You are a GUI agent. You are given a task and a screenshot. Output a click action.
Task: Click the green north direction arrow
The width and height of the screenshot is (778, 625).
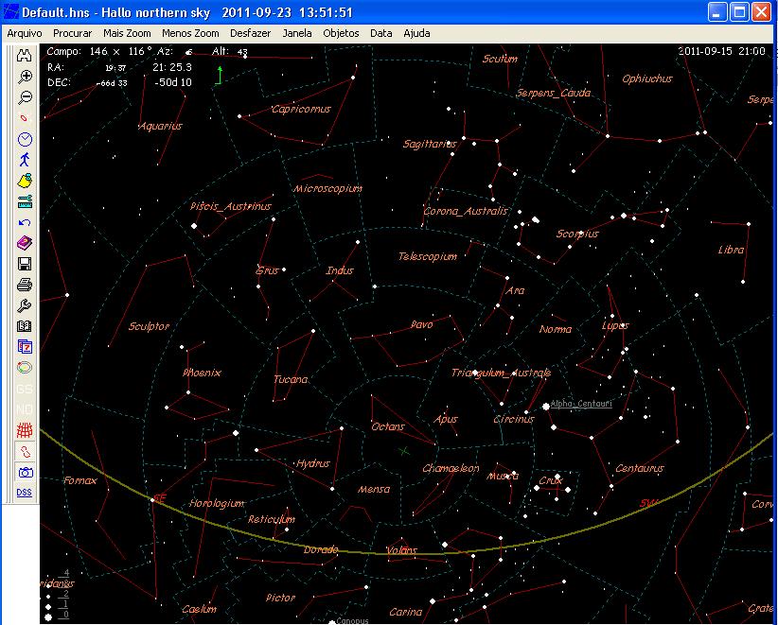click(219, 75)
